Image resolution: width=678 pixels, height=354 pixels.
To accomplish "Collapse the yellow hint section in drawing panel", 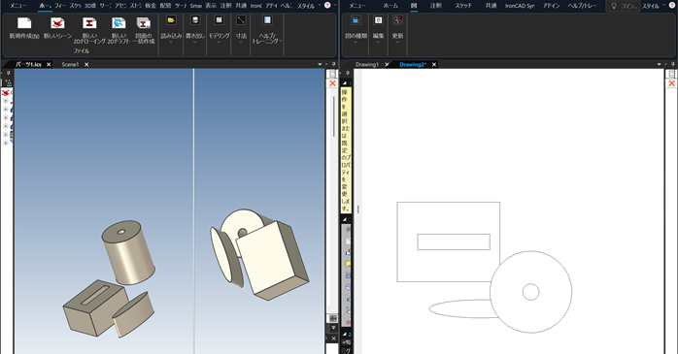I will [345, 82].
